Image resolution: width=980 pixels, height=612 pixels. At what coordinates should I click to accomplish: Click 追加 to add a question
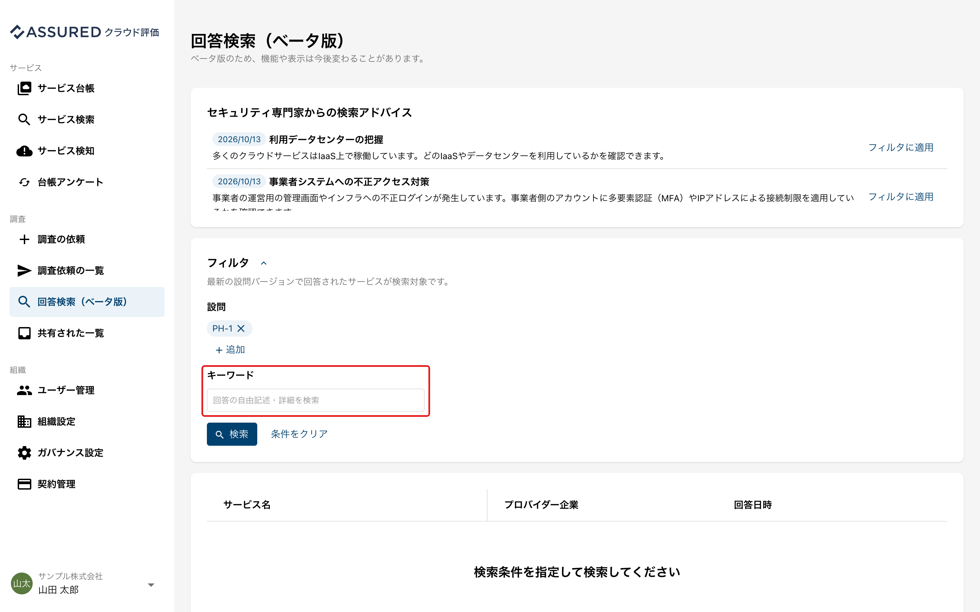click(x=230, y=350)
